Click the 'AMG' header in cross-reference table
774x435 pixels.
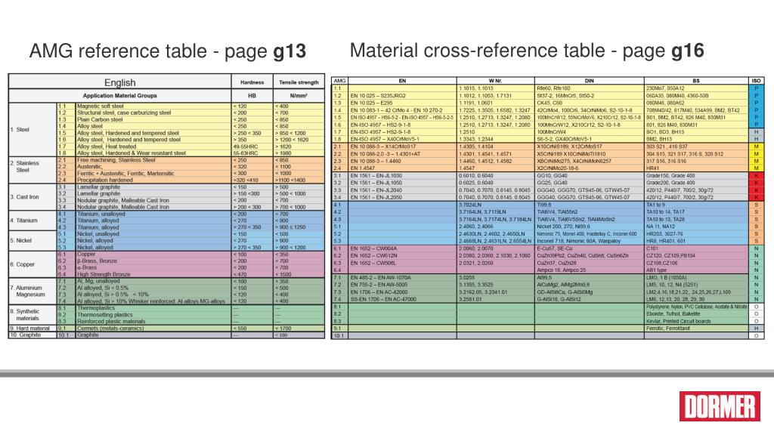(x=339, y=80)
